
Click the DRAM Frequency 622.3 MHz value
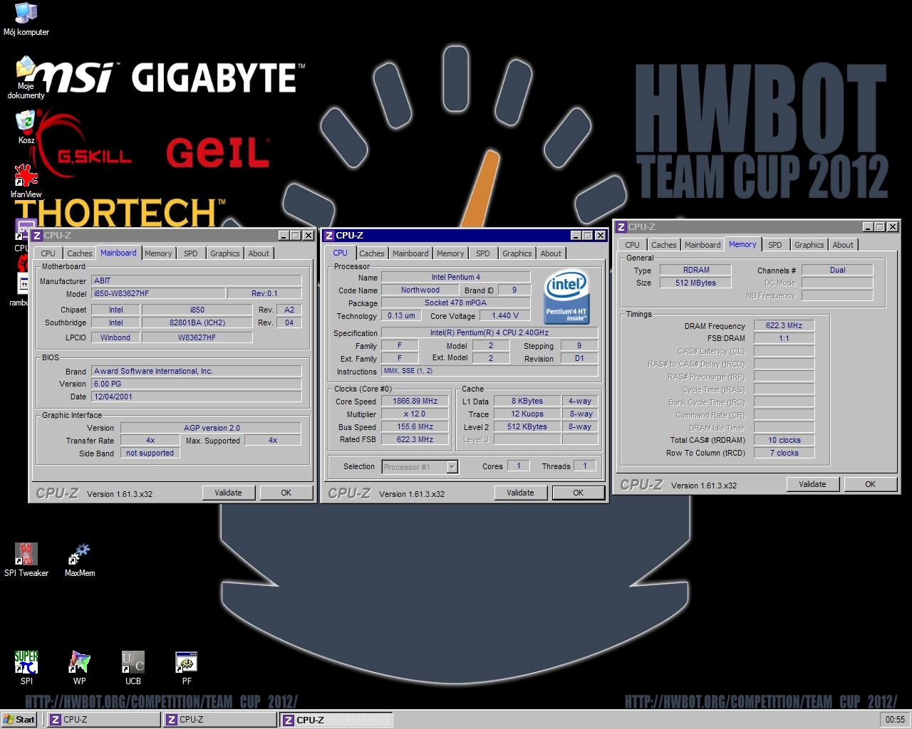[784, 326]
